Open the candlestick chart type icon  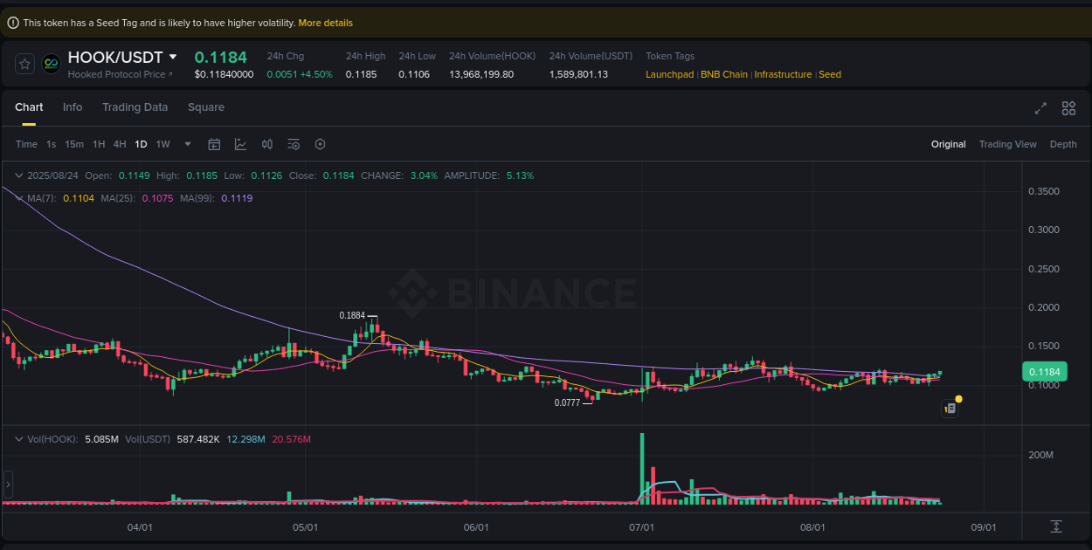point(267,144)
